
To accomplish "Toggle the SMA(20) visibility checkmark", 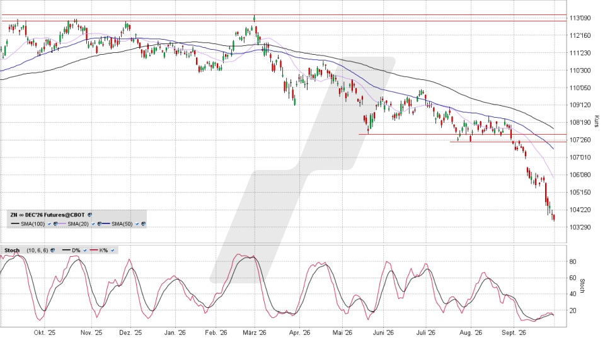I will coord(93,224).
